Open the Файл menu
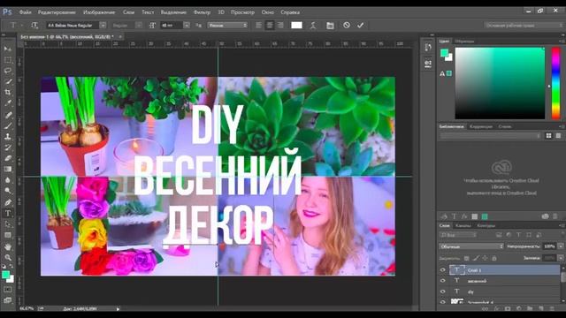The height and width of the screenshot is (318, 566). (26, 12)
